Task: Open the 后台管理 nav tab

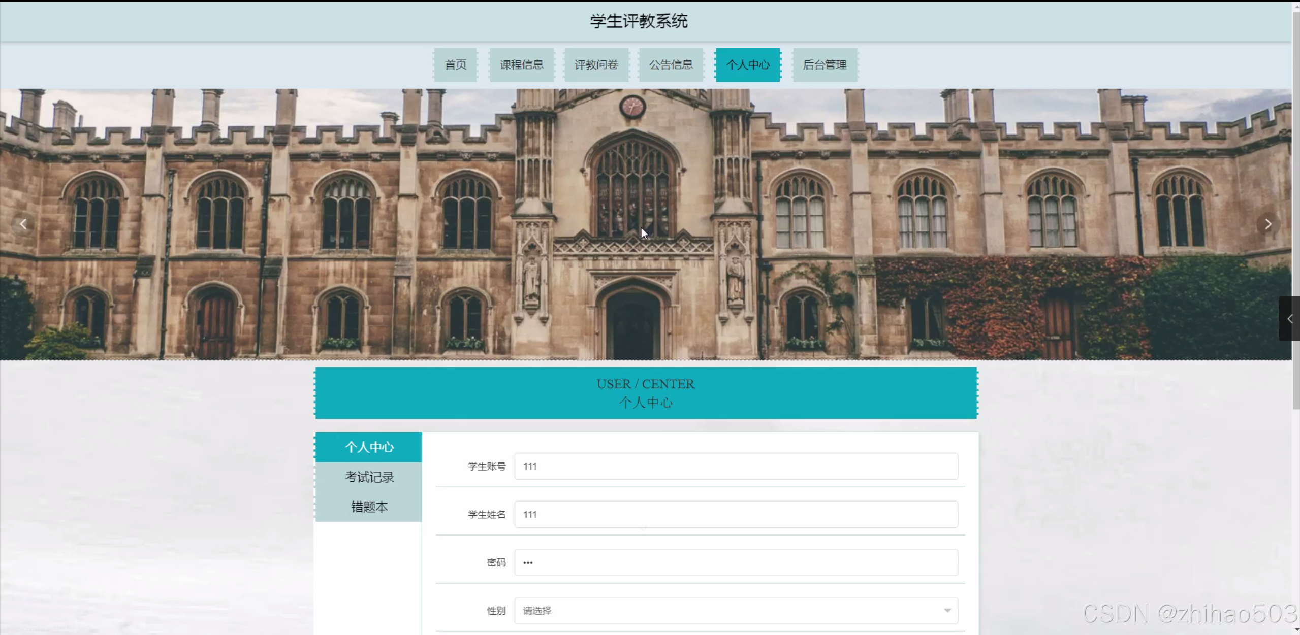Action: coord(825,65)
